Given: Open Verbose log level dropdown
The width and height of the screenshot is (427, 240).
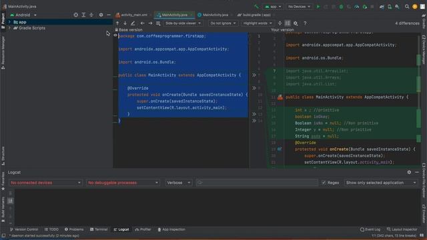Looking at the screenshot, I should (178, 183).
